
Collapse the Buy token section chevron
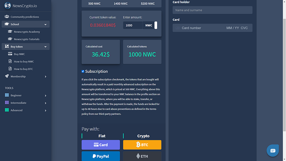click(45, 47)
